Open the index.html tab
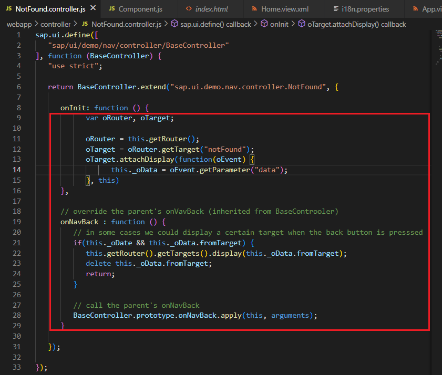442x375 pixels. point(211,9)
